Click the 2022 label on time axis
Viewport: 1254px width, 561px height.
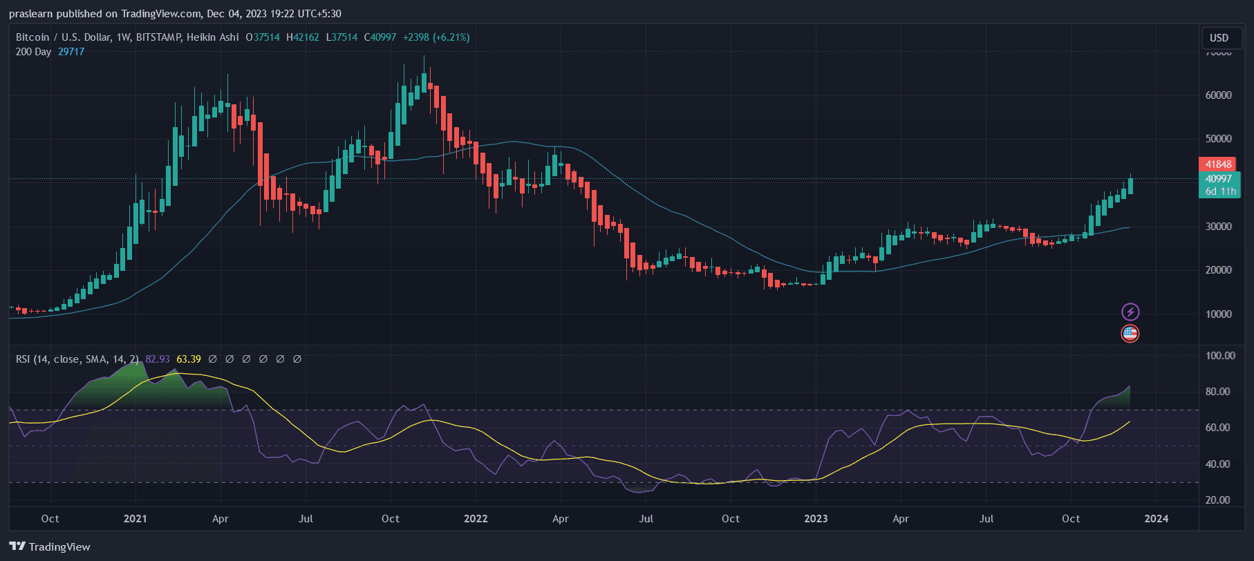click(x=476, y=519)
